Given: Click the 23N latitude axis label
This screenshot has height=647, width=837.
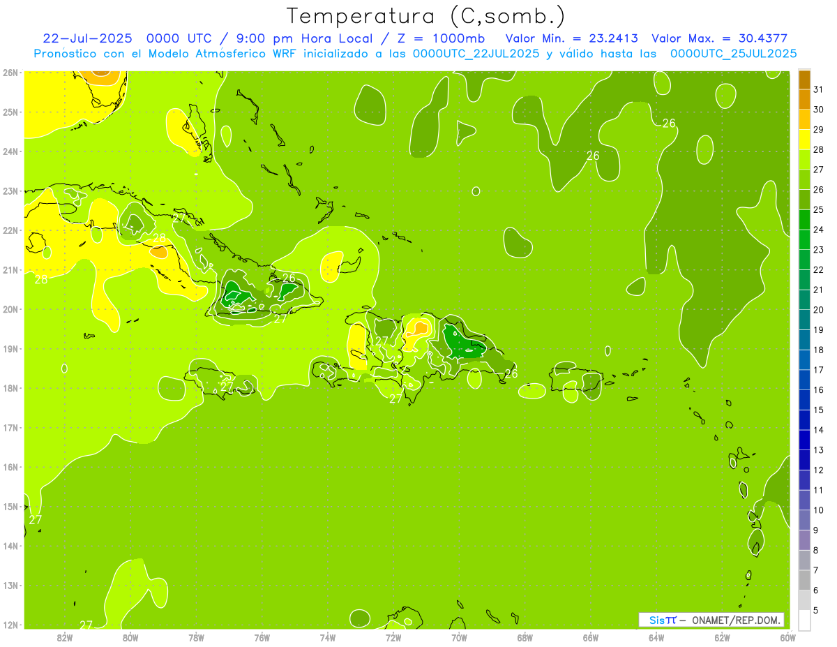Looking at the screenshot, I should pos(10,191).
